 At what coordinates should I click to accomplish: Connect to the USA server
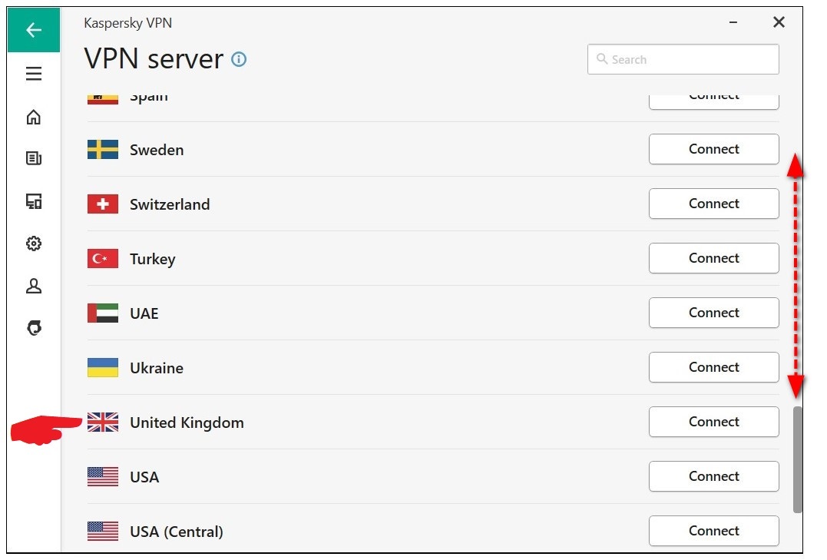(713, 476)
